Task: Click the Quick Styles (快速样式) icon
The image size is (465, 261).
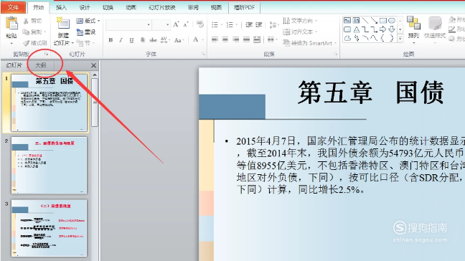Action: [435, 23]
